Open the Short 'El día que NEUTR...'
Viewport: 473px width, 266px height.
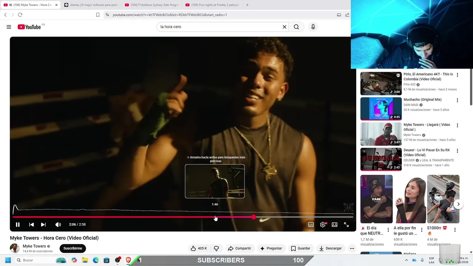click(x=377, y=199)
